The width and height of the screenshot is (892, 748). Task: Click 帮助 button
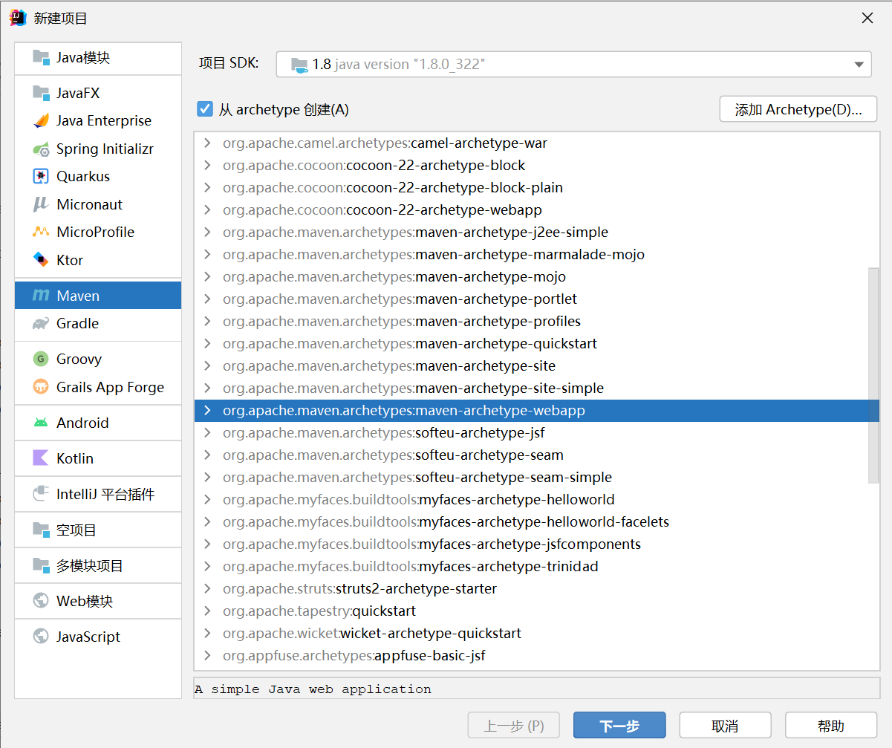(x=831, y=726)
